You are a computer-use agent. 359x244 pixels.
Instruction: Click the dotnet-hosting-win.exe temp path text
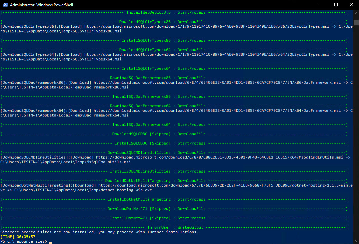(83, 190)
